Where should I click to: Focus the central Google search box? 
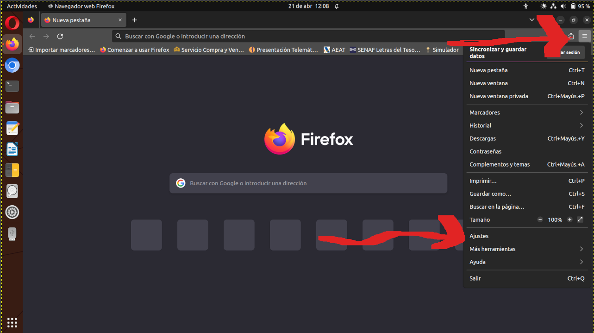(308, 183)
